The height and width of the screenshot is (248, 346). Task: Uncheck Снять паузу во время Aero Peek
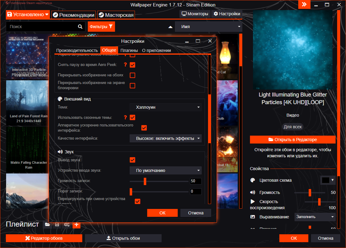[x=132, y=65]
